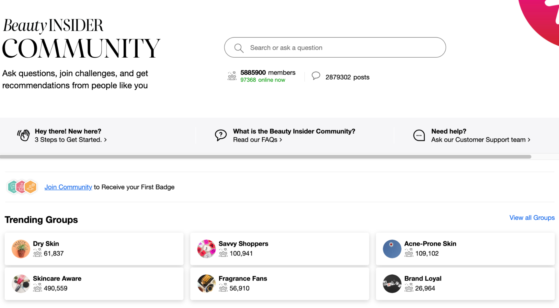
Task: Open the Savvy Shoppers group avatar
Action: [x=206, y=249]
